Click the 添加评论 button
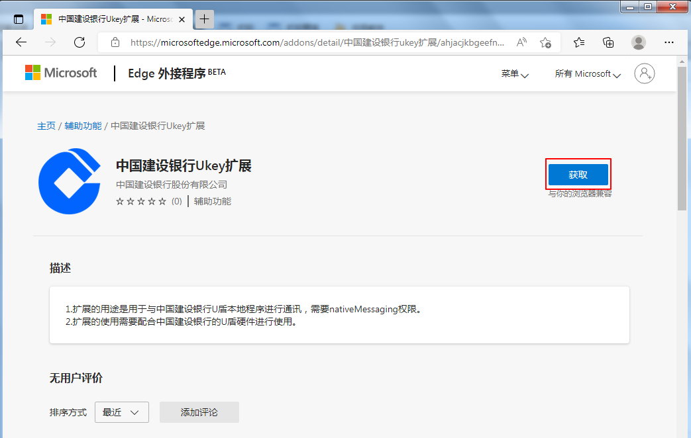The image size is (691, 438). 199,412
